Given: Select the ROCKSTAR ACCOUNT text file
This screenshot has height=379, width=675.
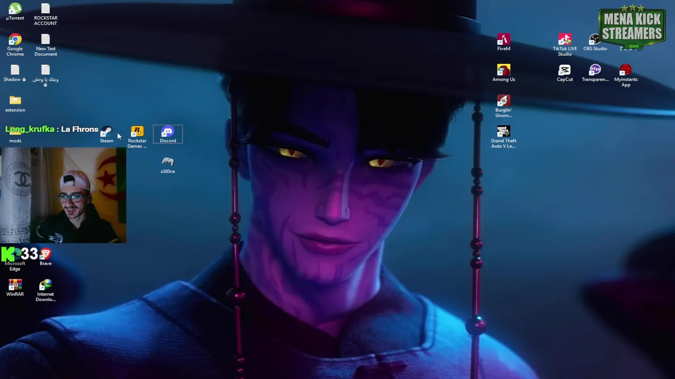Looking at the screenshot, I should [x=45, y=15].
